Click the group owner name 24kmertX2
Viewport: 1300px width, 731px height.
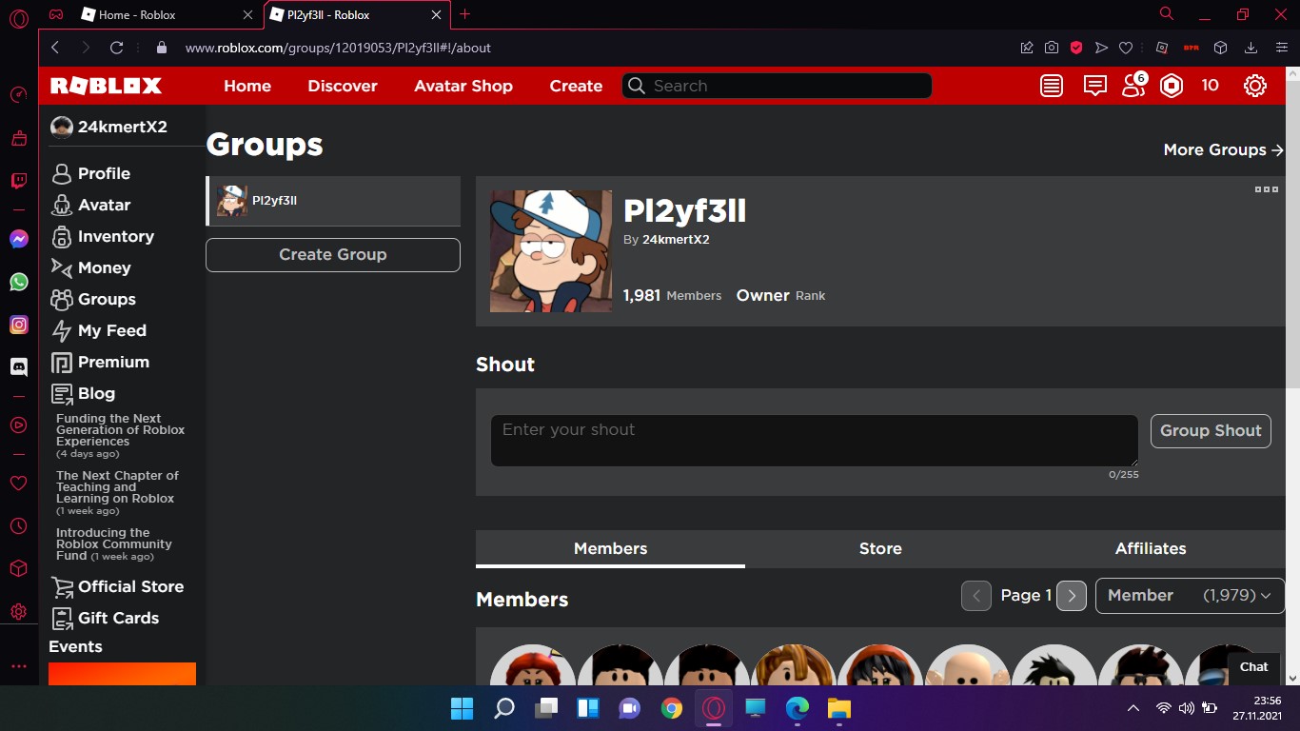tap(676, 240)
